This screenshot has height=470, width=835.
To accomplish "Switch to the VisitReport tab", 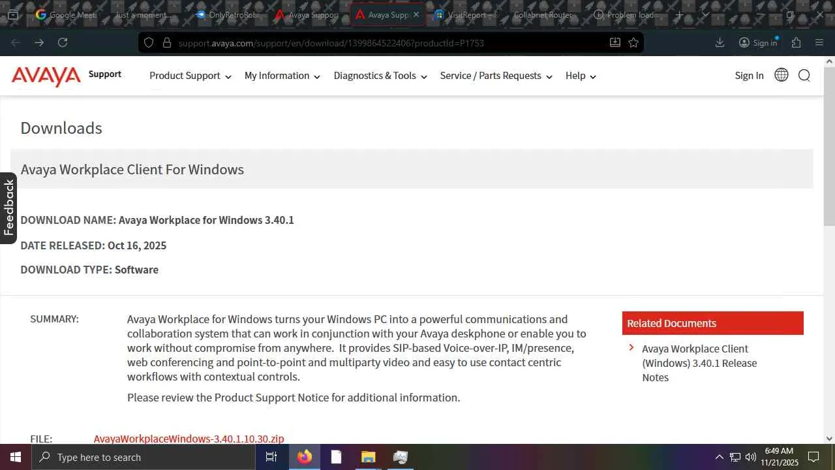I will click(465, 14).
